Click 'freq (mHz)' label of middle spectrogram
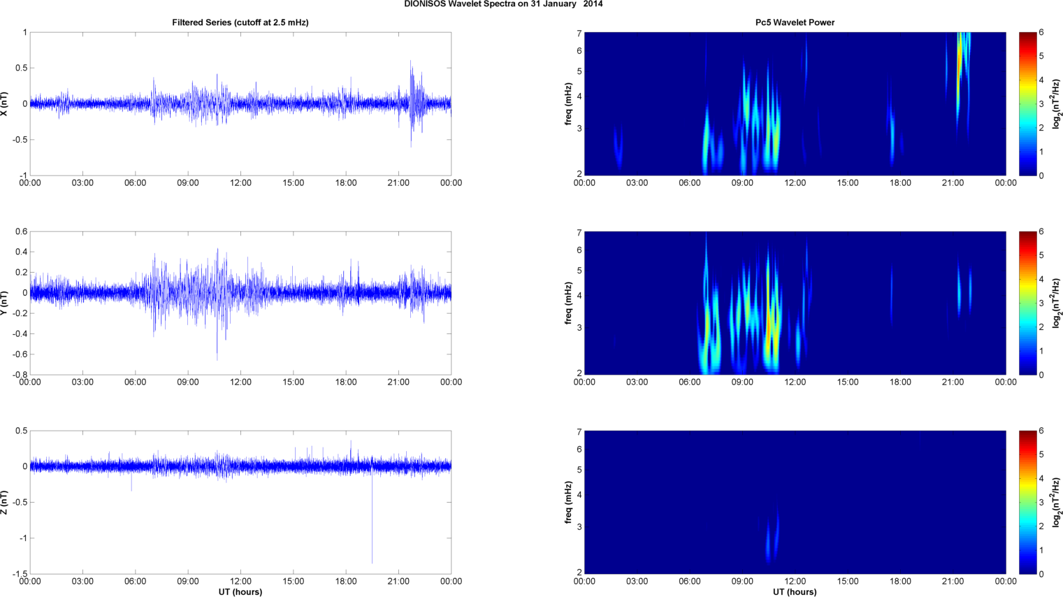The width and height of the screenshot is (1063, 597). pos(569,303)
